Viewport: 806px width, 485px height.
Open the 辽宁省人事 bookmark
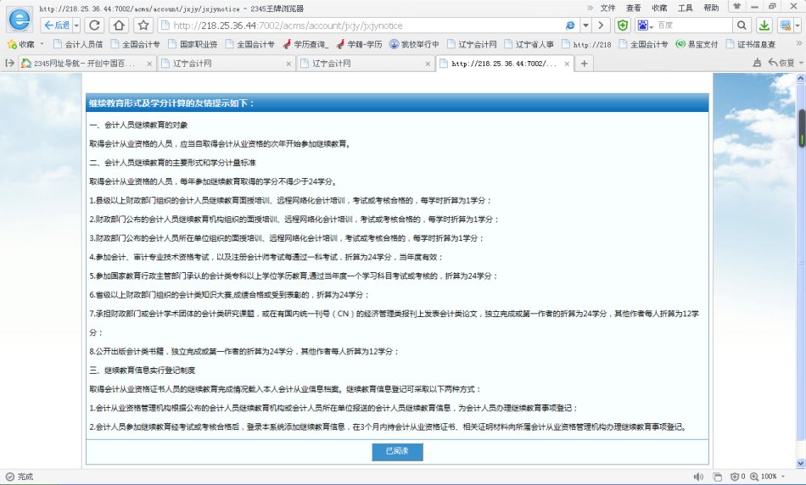pos(529,44)
